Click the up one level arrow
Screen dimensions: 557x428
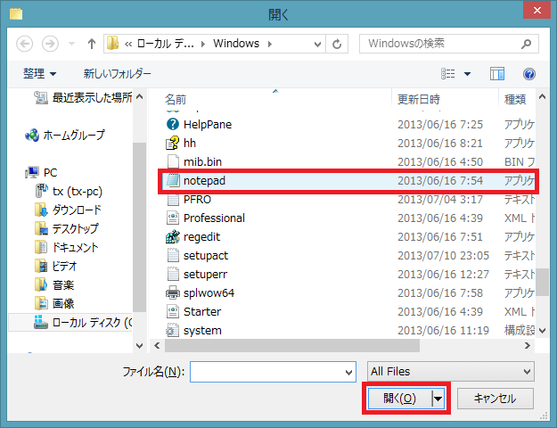pyautogui.click(x=91, y=44)
